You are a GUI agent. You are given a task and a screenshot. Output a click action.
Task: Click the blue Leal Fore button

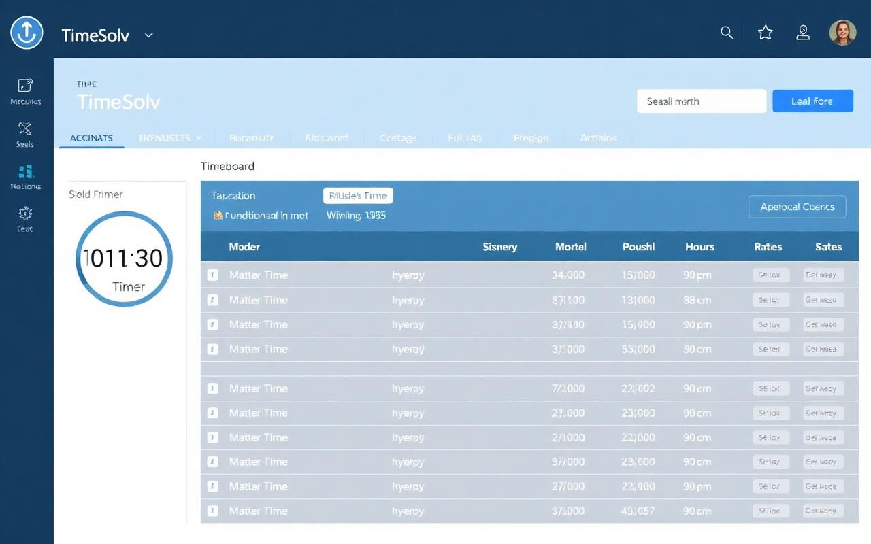point(812,101)
